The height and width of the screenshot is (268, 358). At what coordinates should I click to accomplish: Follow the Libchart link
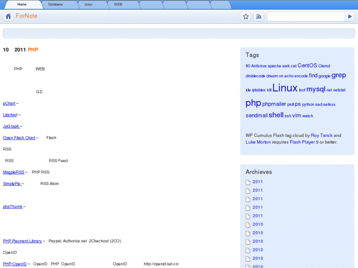pyautogui.click(x=10, y=115)
